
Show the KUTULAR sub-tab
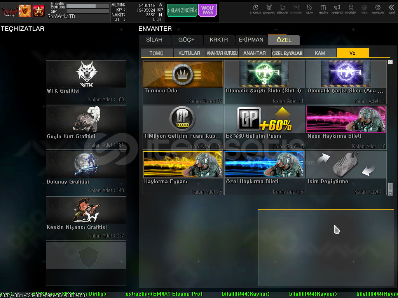click(x=189, y=53)
